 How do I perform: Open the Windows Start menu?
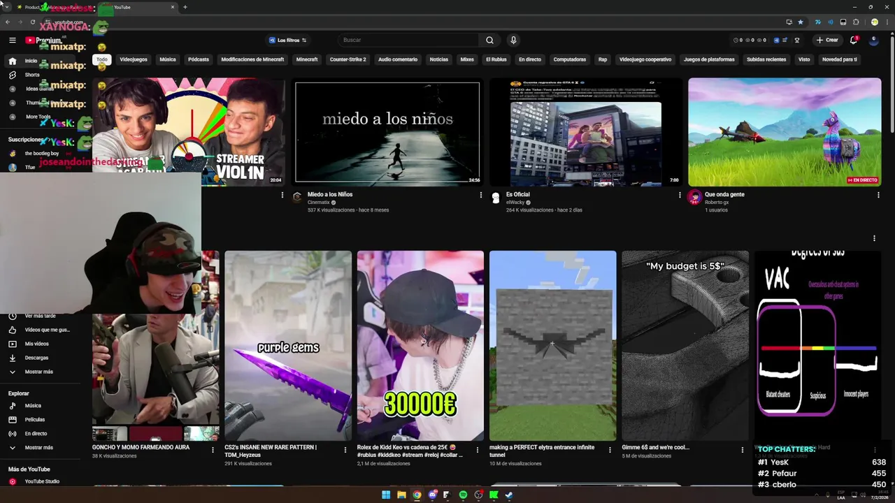pos(386,495)
